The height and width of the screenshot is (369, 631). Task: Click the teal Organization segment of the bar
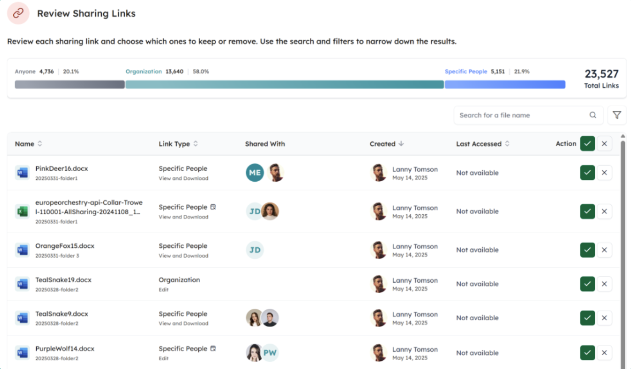(x=285, y=84)
